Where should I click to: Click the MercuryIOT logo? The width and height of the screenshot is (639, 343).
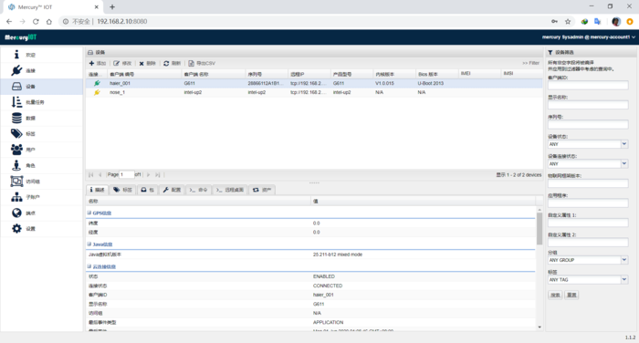(21, 37)
